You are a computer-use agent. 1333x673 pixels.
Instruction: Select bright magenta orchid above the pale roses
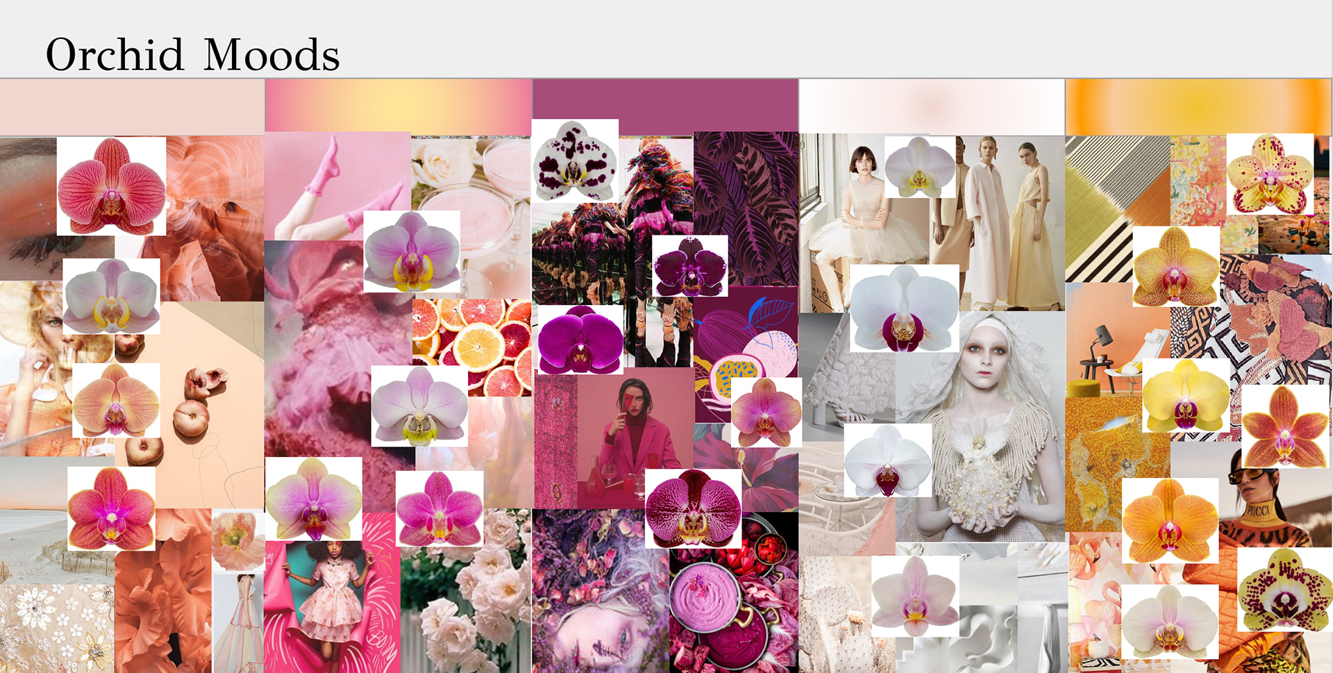click(x=439, y=509)
